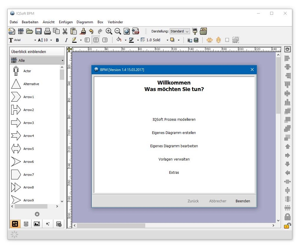Switch to the shapes grid tab
Viewport: 302px width, 248px height.
pyautogui.click(x=15, y=224)
